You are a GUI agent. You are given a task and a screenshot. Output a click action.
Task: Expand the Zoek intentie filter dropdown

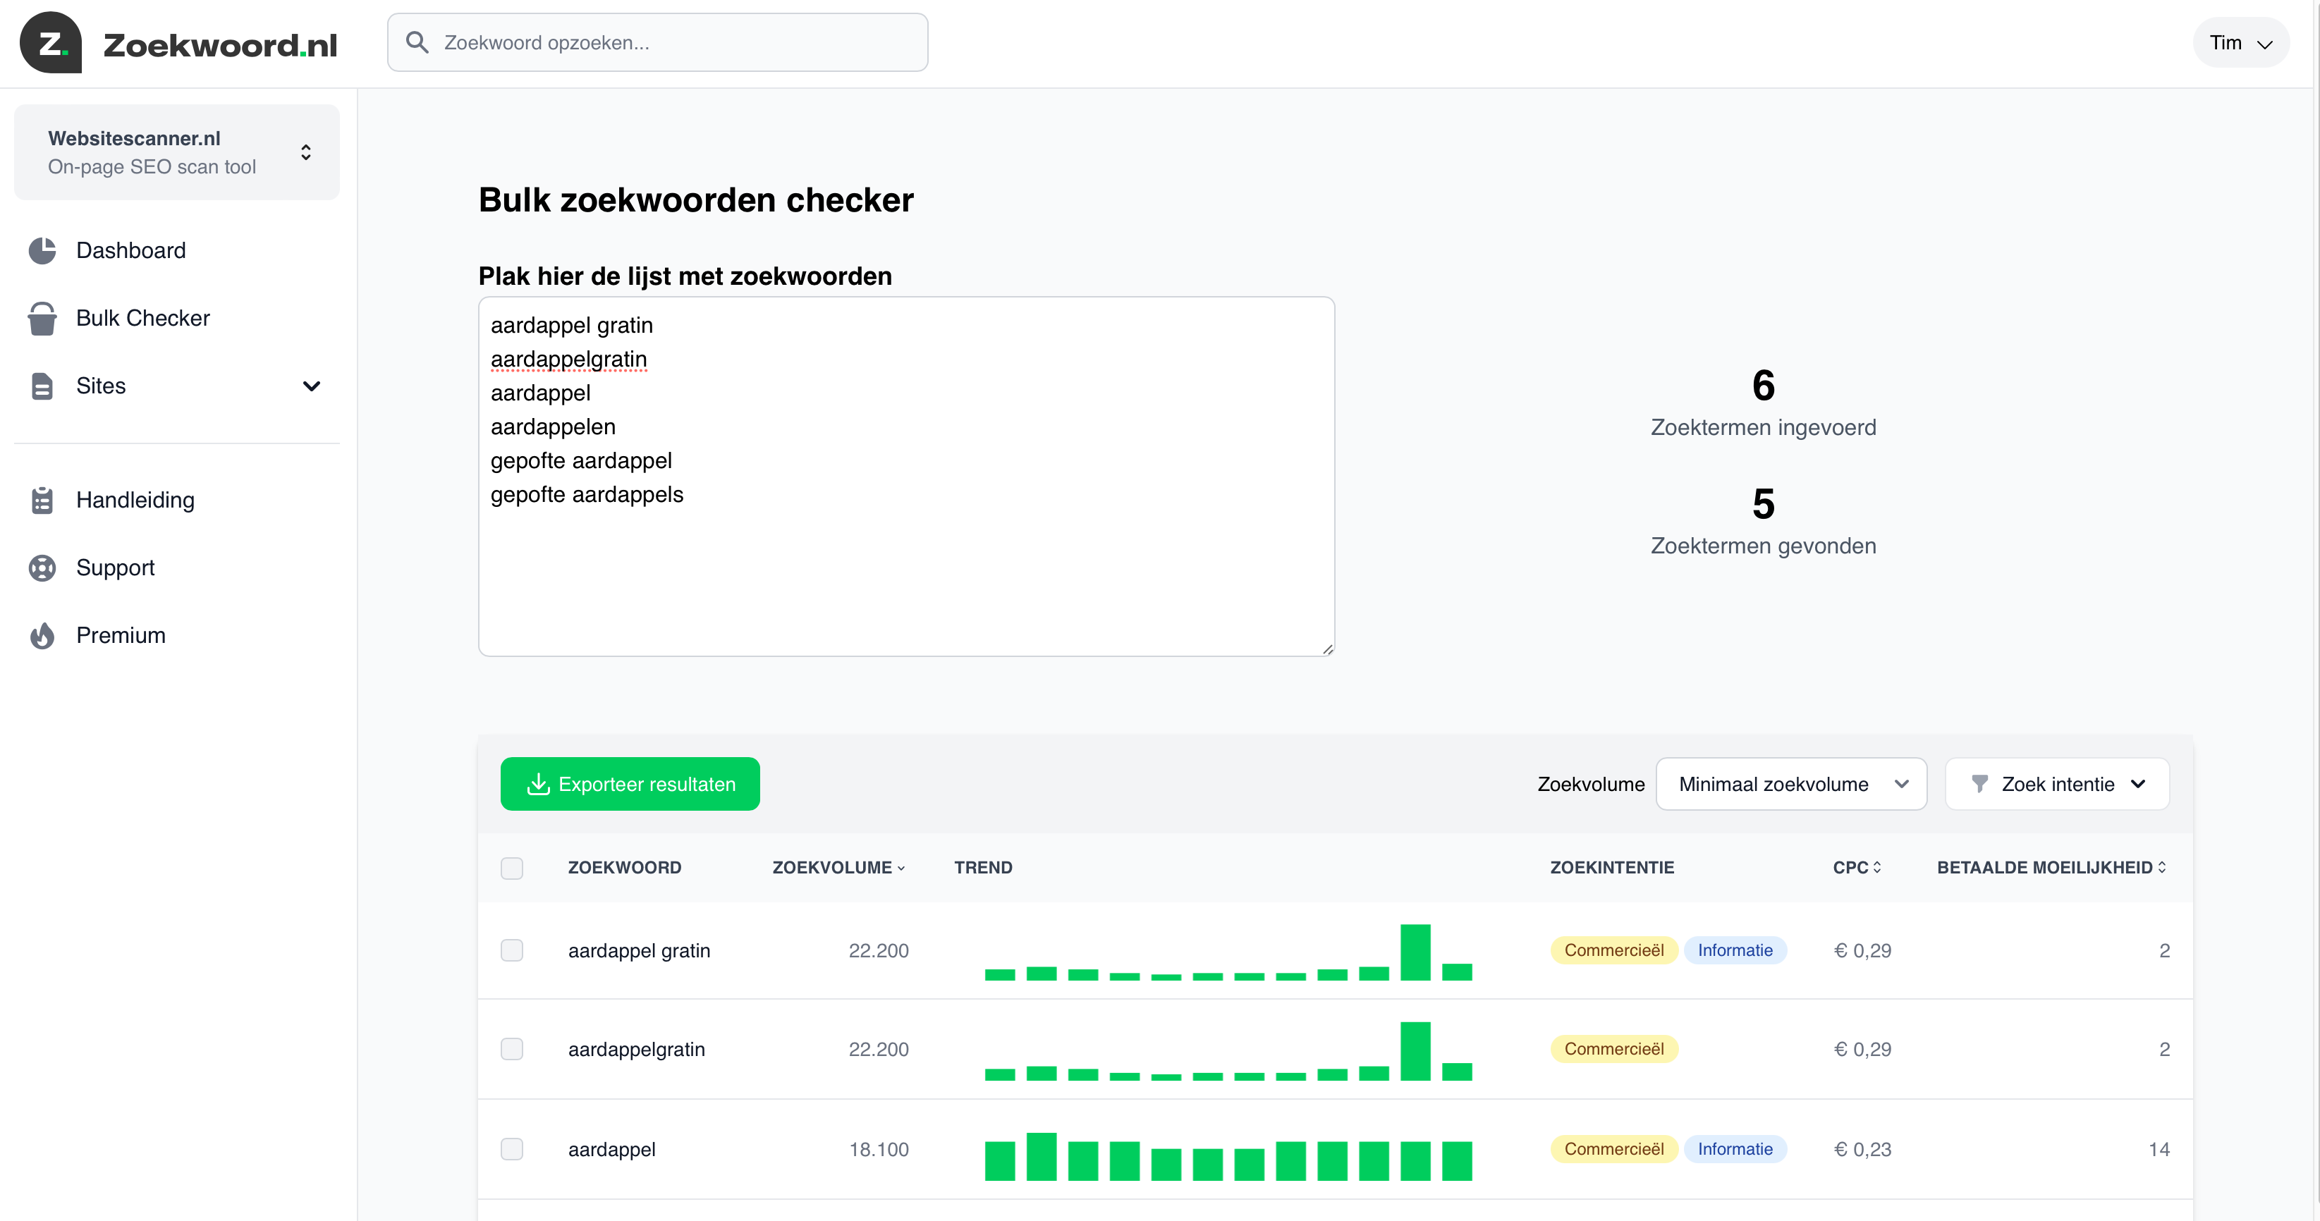(x=2057, y=783)
